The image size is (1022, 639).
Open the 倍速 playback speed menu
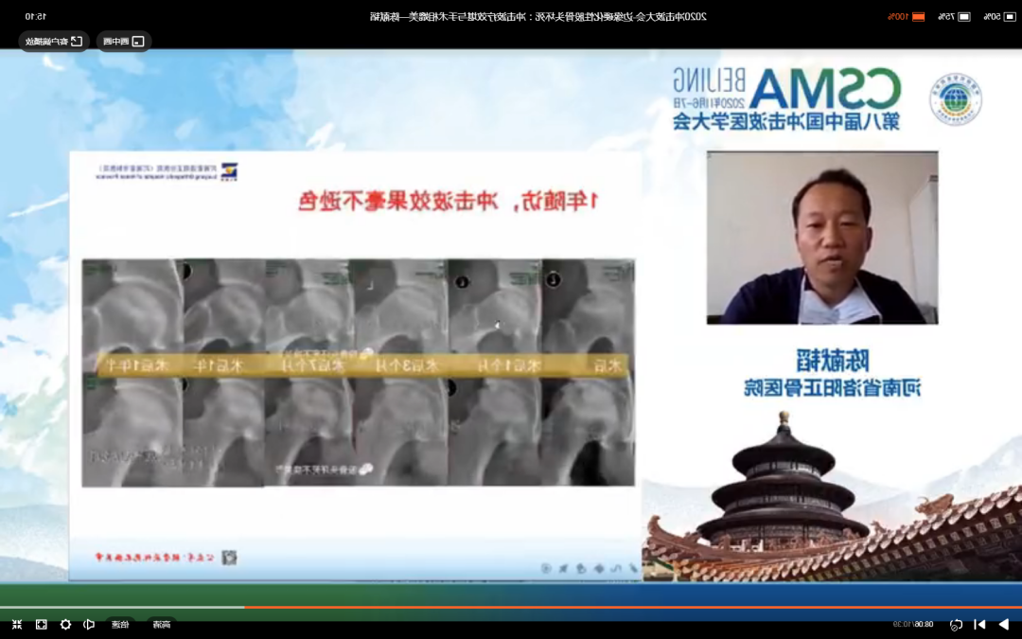[x=120, y=624]
